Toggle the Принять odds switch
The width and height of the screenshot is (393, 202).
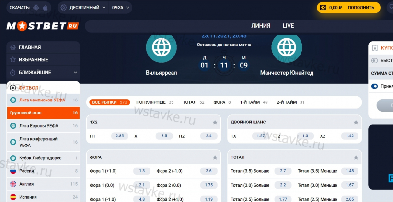[374, 86]
